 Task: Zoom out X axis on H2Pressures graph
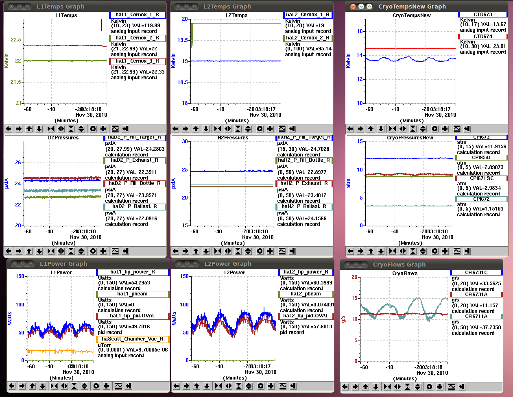pos(228,251)
